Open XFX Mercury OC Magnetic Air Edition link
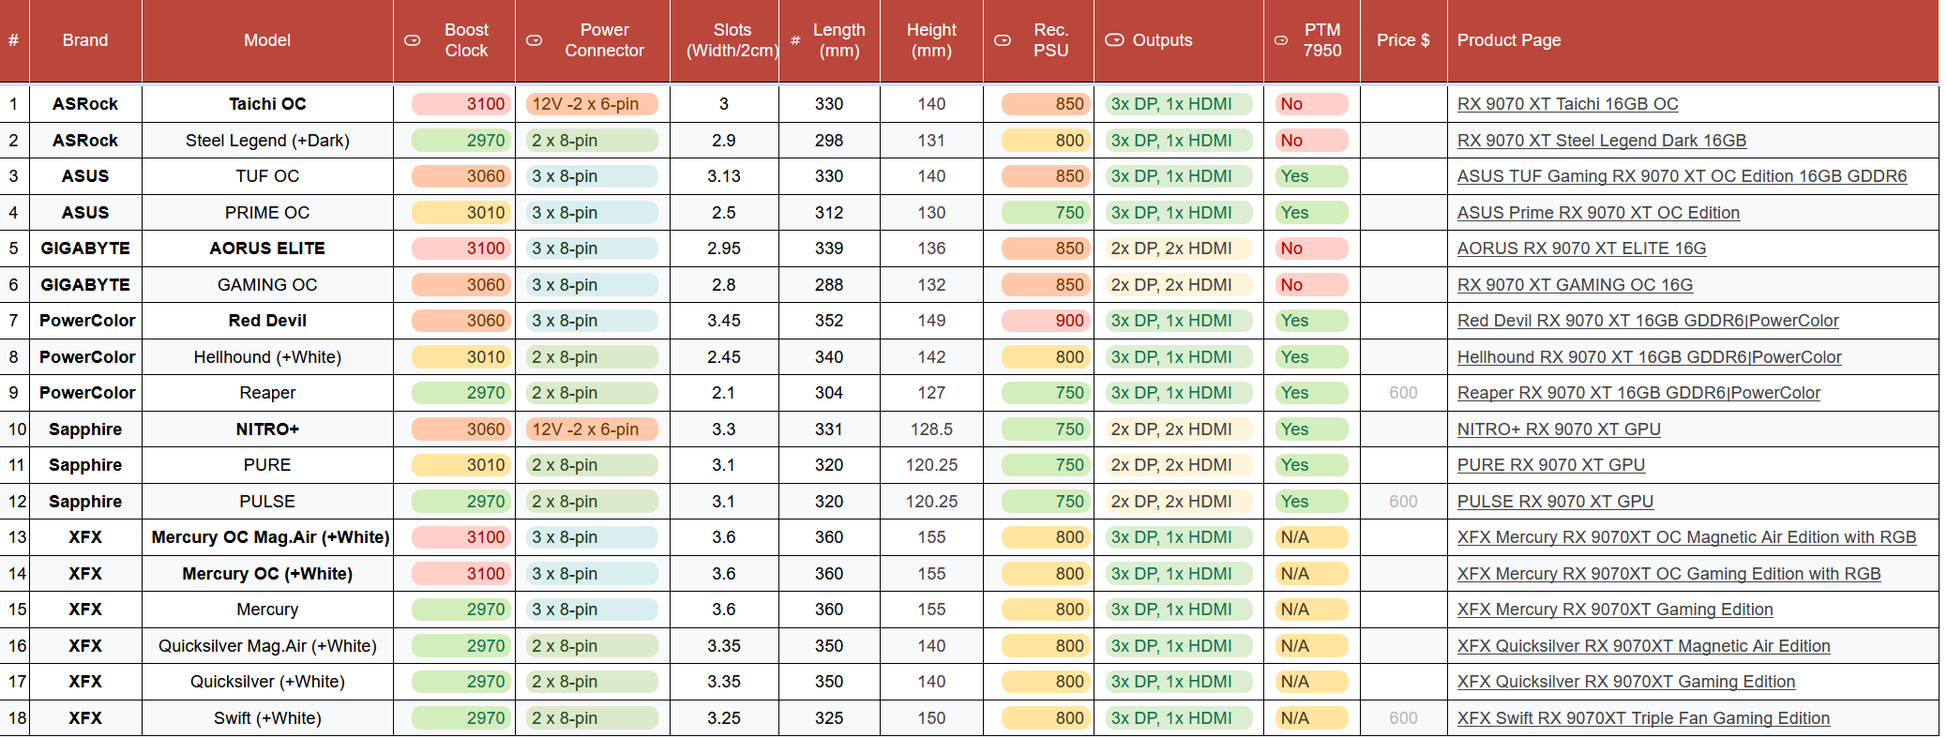The image size is (1947, 738). coord(1686,537)
